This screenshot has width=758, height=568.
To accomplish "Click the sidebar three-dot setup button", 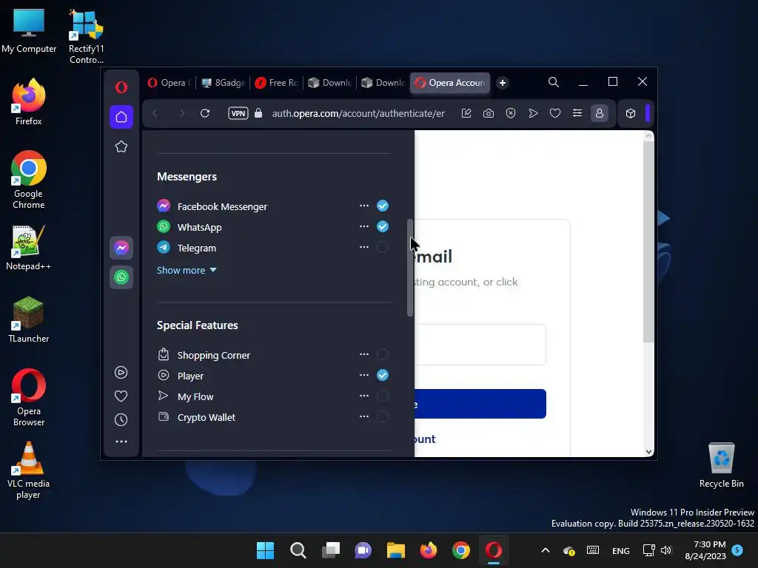I will 121,442.
